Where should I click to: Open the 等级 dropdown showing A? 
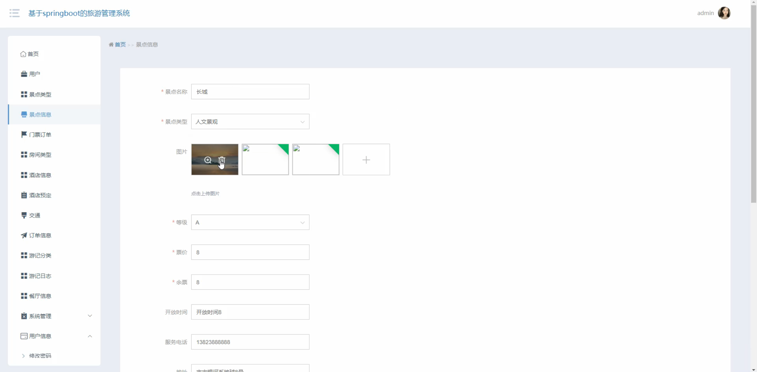pos(250,222)
